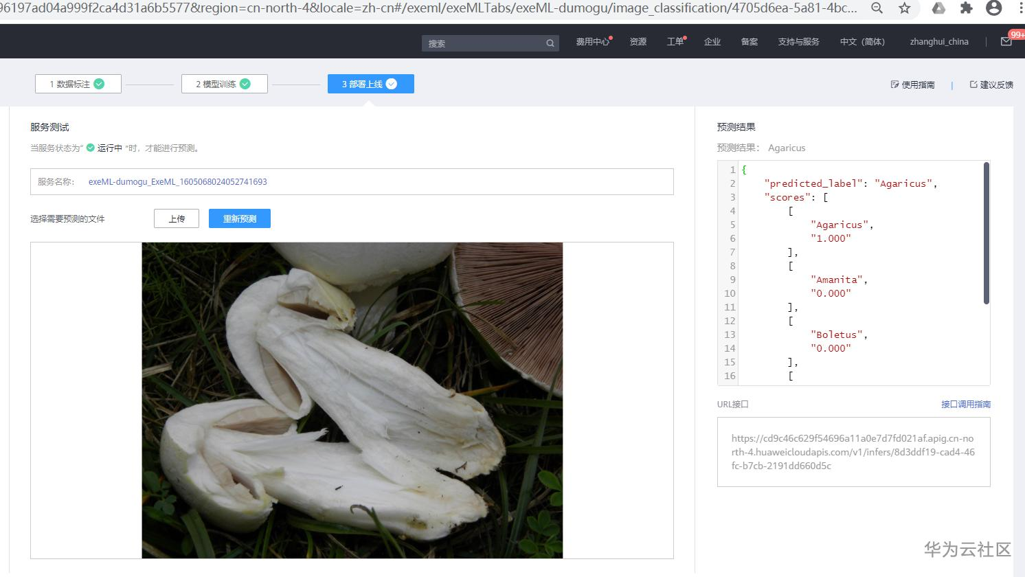The height and width of the screenshot is (577, 1025).
Task: Click inside the 搜索 search input field
Action: coord(481,43)
